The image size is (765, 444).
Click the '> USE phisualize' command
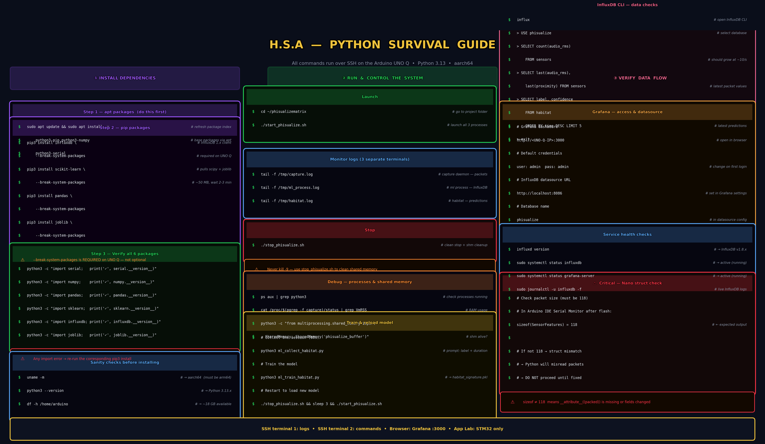pos(534,33)
